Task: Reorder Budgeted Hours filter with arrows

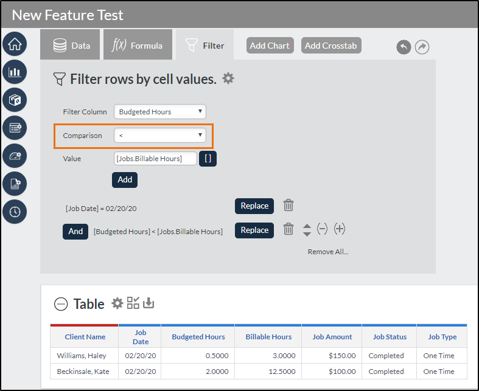Action: click(307, 230)
